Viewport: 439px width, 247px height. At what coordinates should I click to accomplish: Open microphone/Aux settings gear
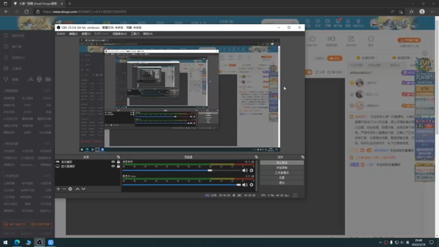(251, 185)
